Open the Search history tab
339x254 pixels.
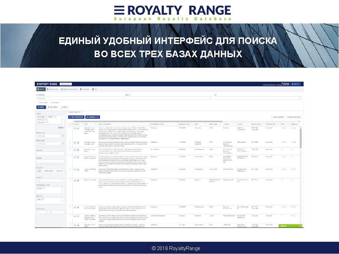click(52, 89)
